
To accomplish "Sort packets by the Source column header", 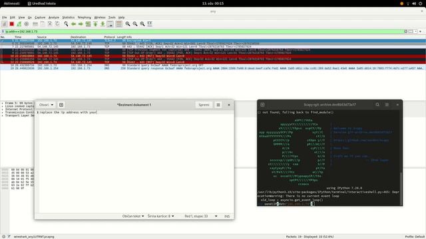I will [42, 37].
